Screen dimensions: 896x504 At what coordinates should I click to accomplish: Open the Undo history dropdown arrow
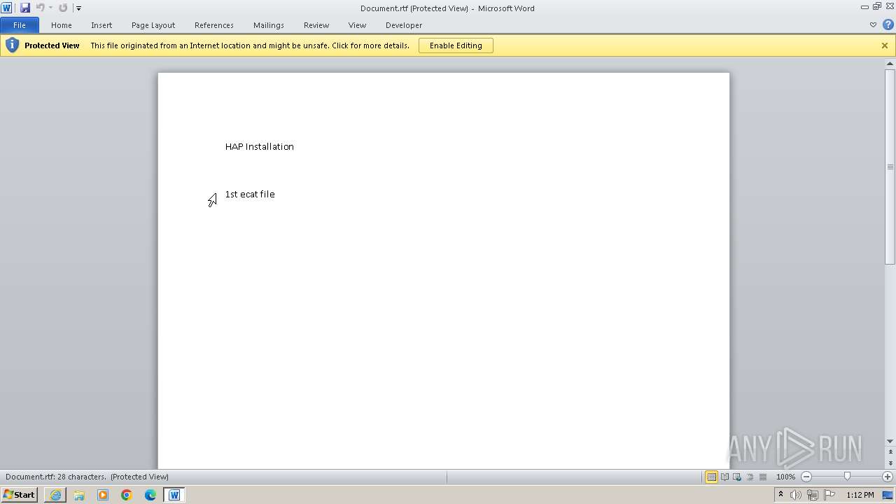(x=50, y=8)
